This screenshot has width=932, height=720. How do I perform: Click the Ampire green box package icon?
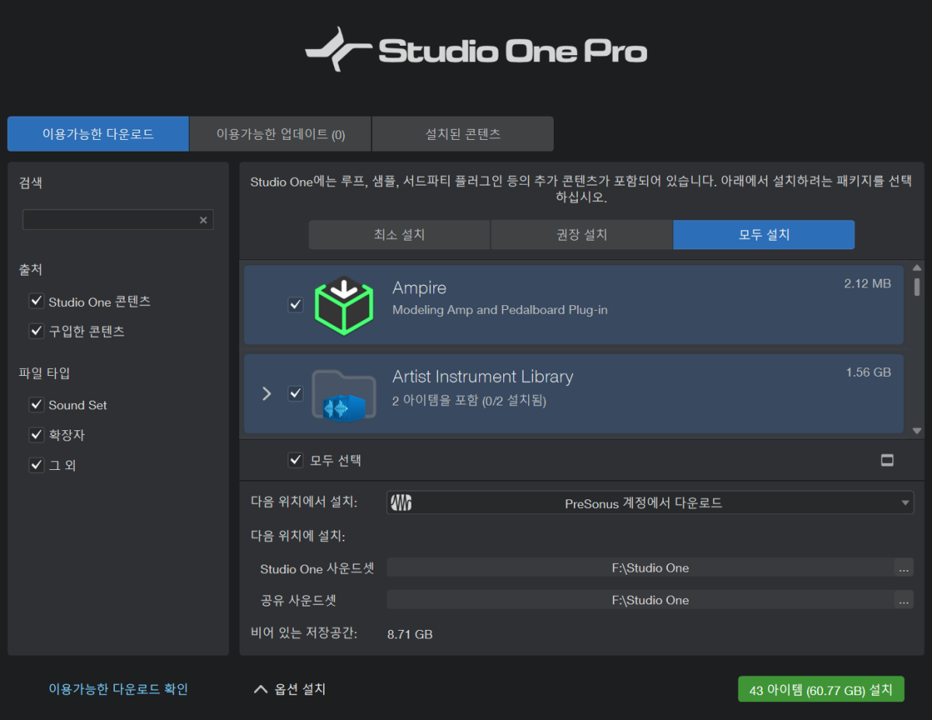coord(344,305)
